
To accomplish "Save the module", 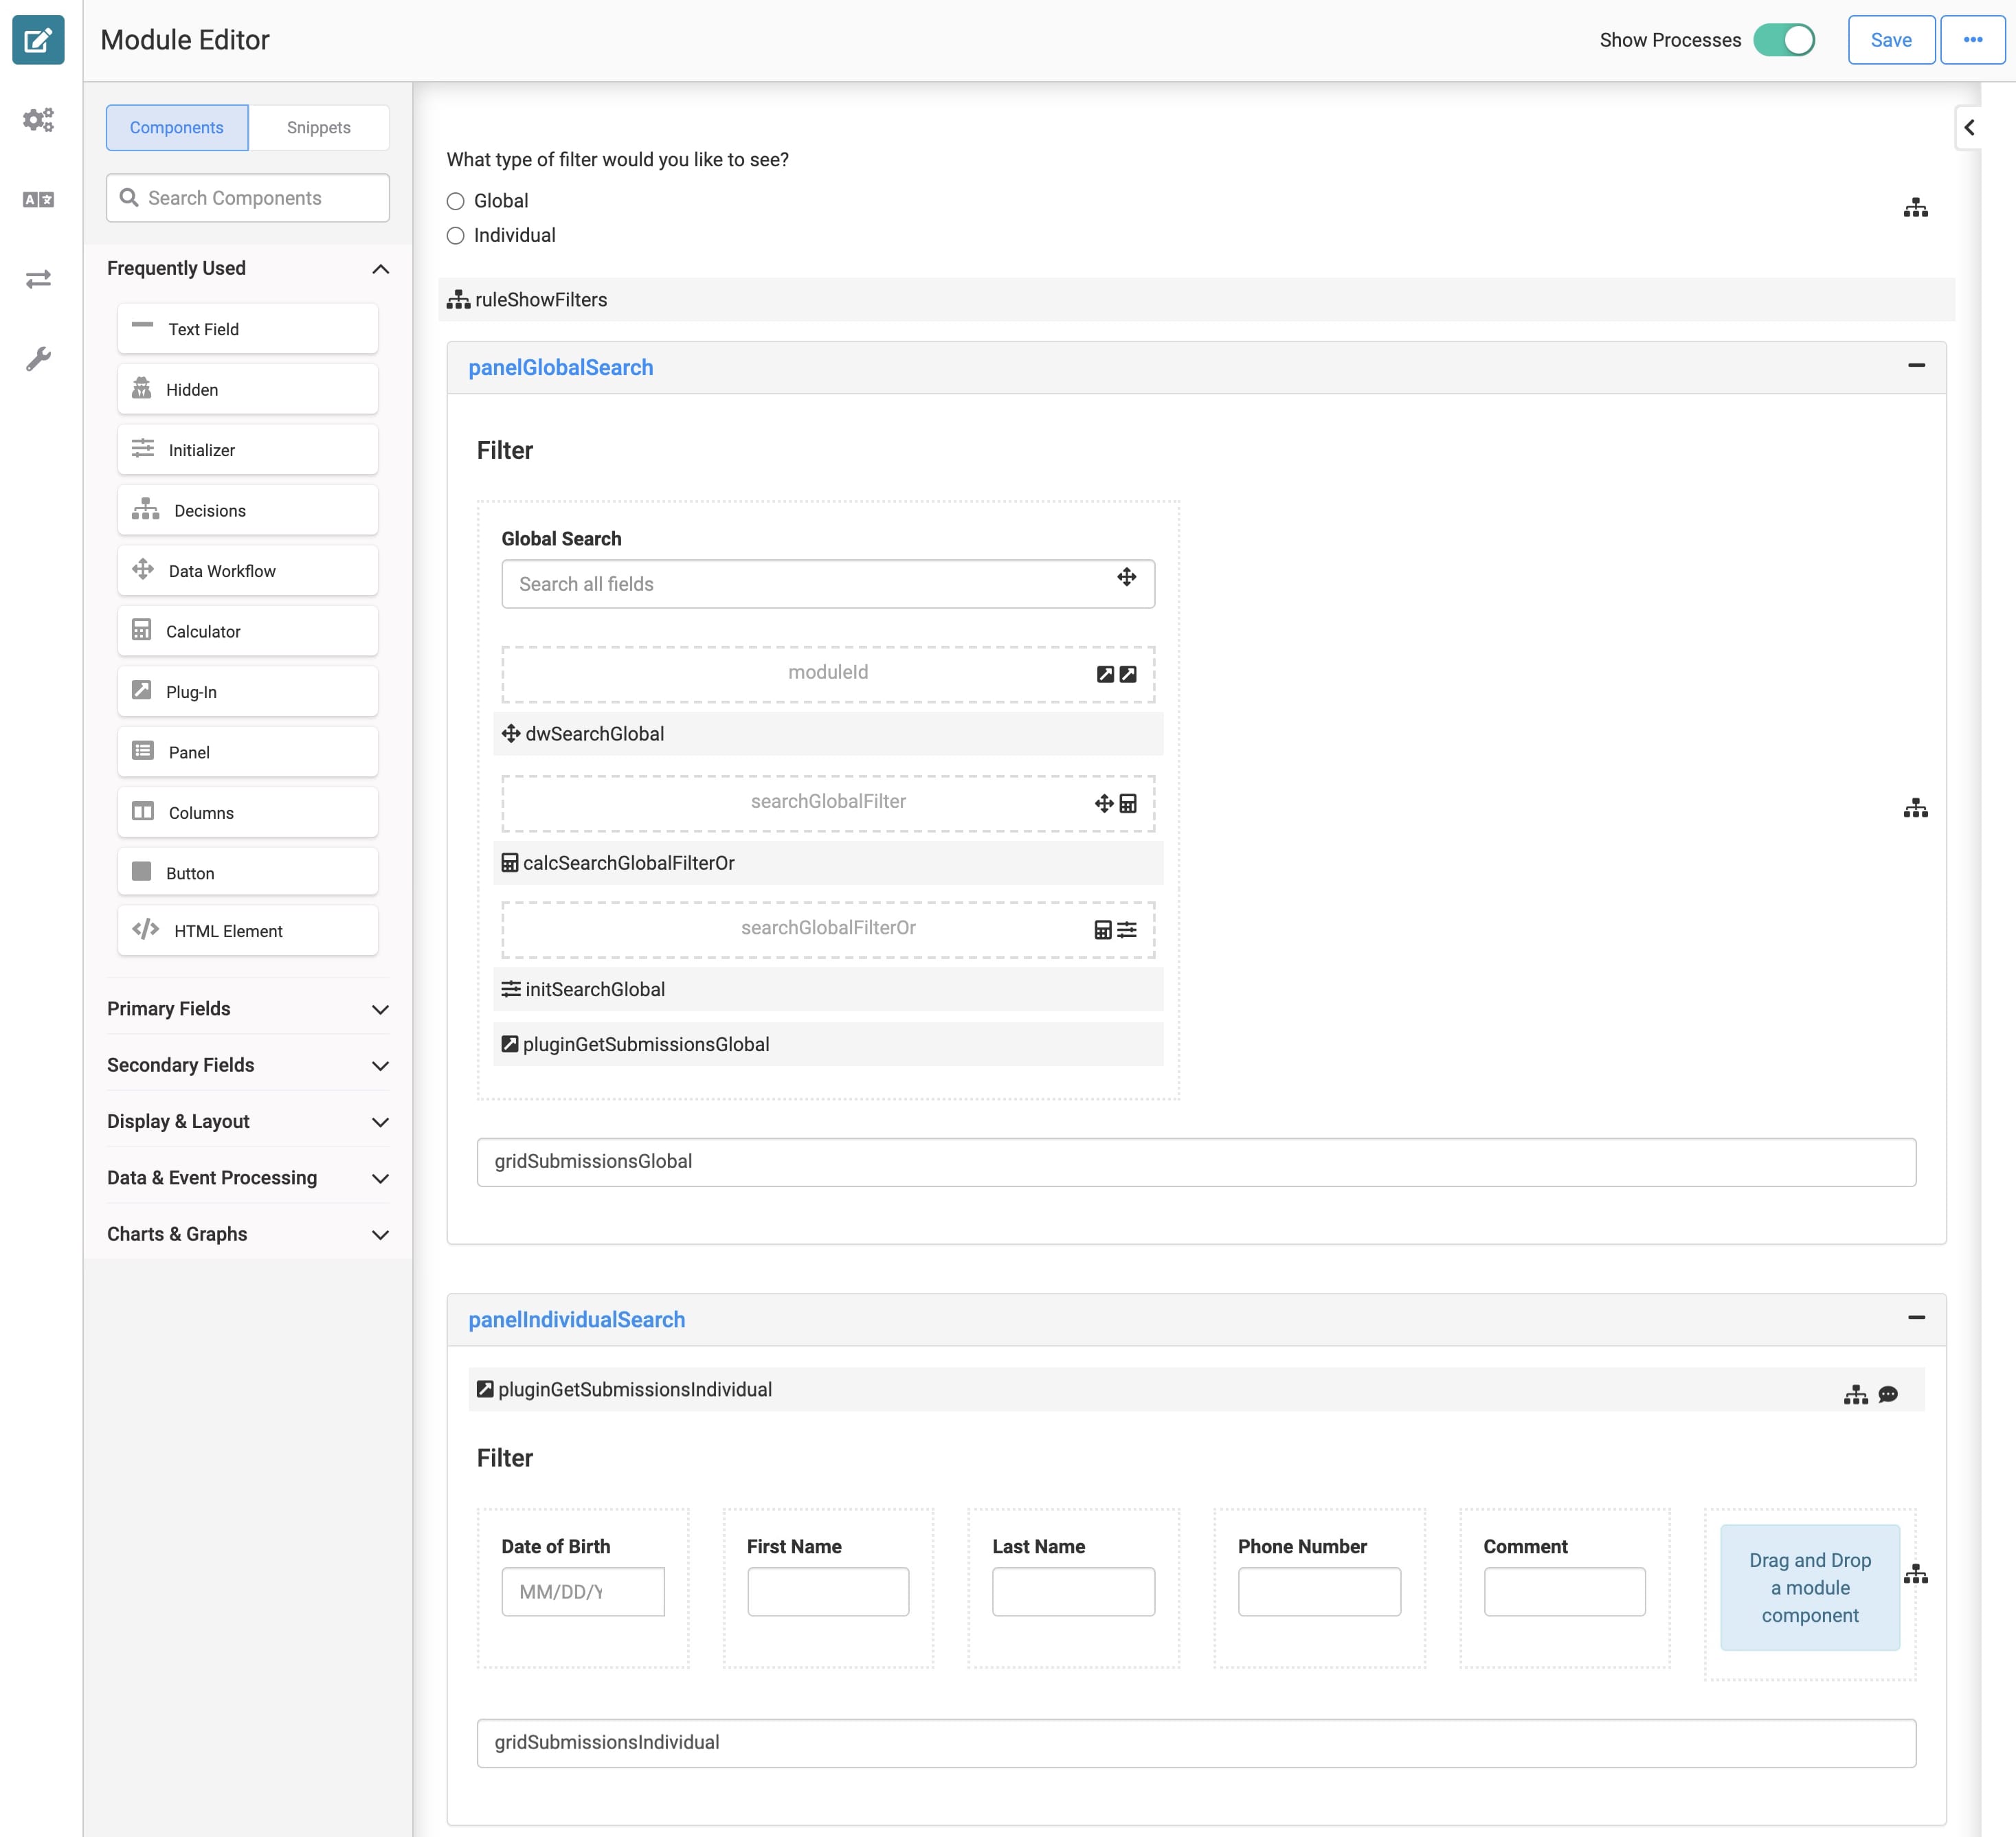I will [1891, 40].
